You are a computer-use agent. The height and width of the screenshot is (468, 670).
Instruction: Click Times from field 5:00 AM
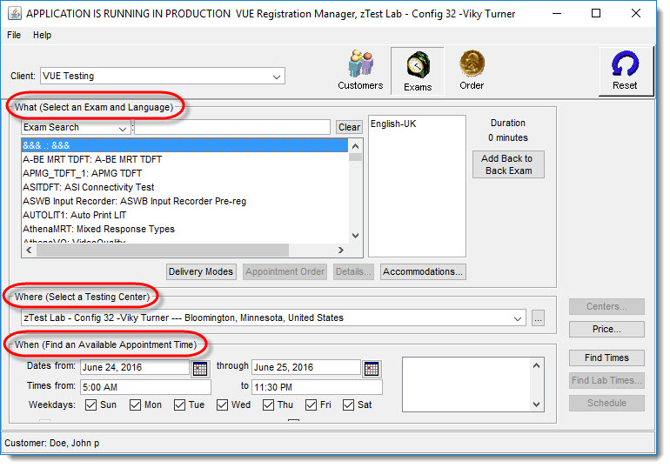click(145, 387)
